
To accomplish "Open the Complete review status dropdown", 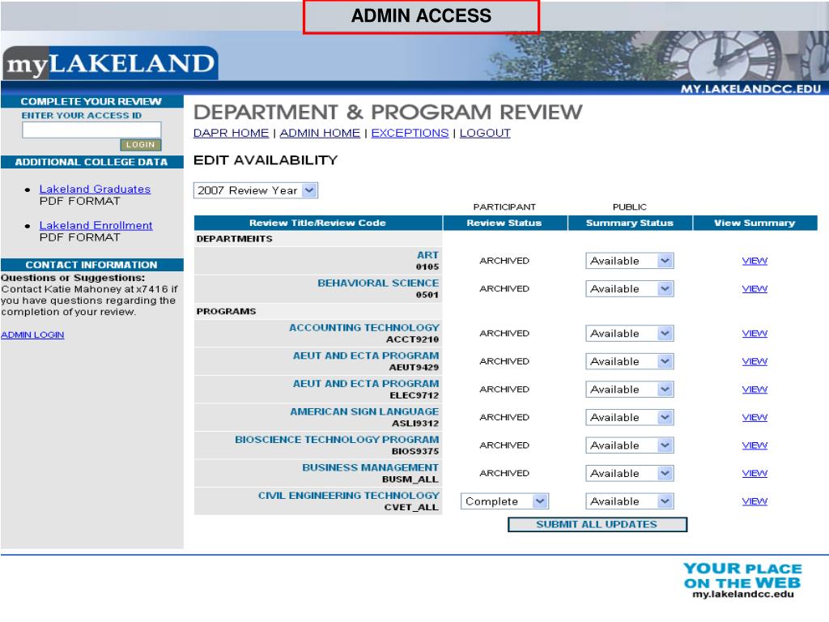I will [x=504, y=501].
